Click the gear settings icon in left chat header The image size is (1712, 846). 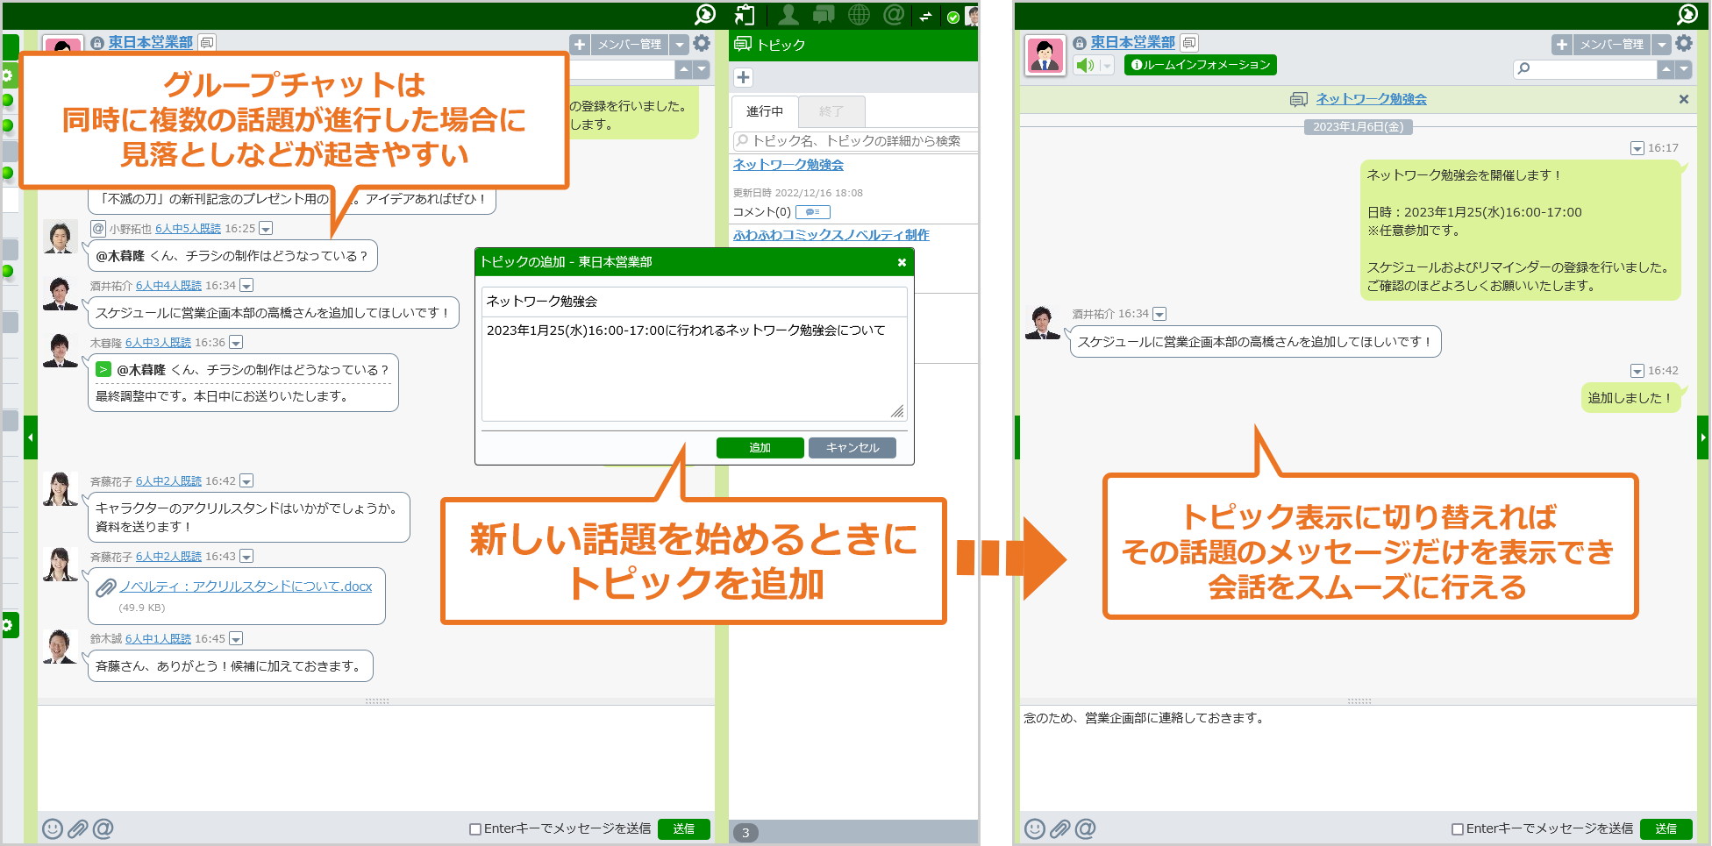click(x=702, y=43)
